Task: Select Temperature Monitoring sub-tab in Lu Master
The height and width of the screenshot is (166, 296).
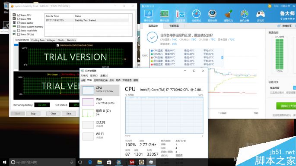Action: (153, 25)
